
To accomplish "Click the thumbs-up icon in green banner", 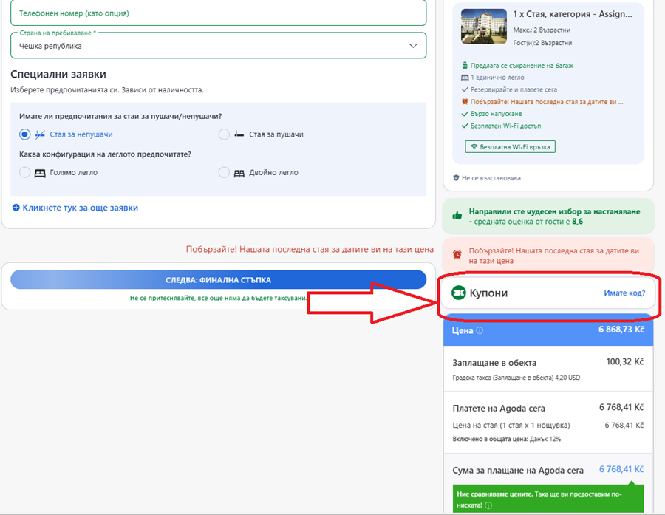I will [457, 216].
